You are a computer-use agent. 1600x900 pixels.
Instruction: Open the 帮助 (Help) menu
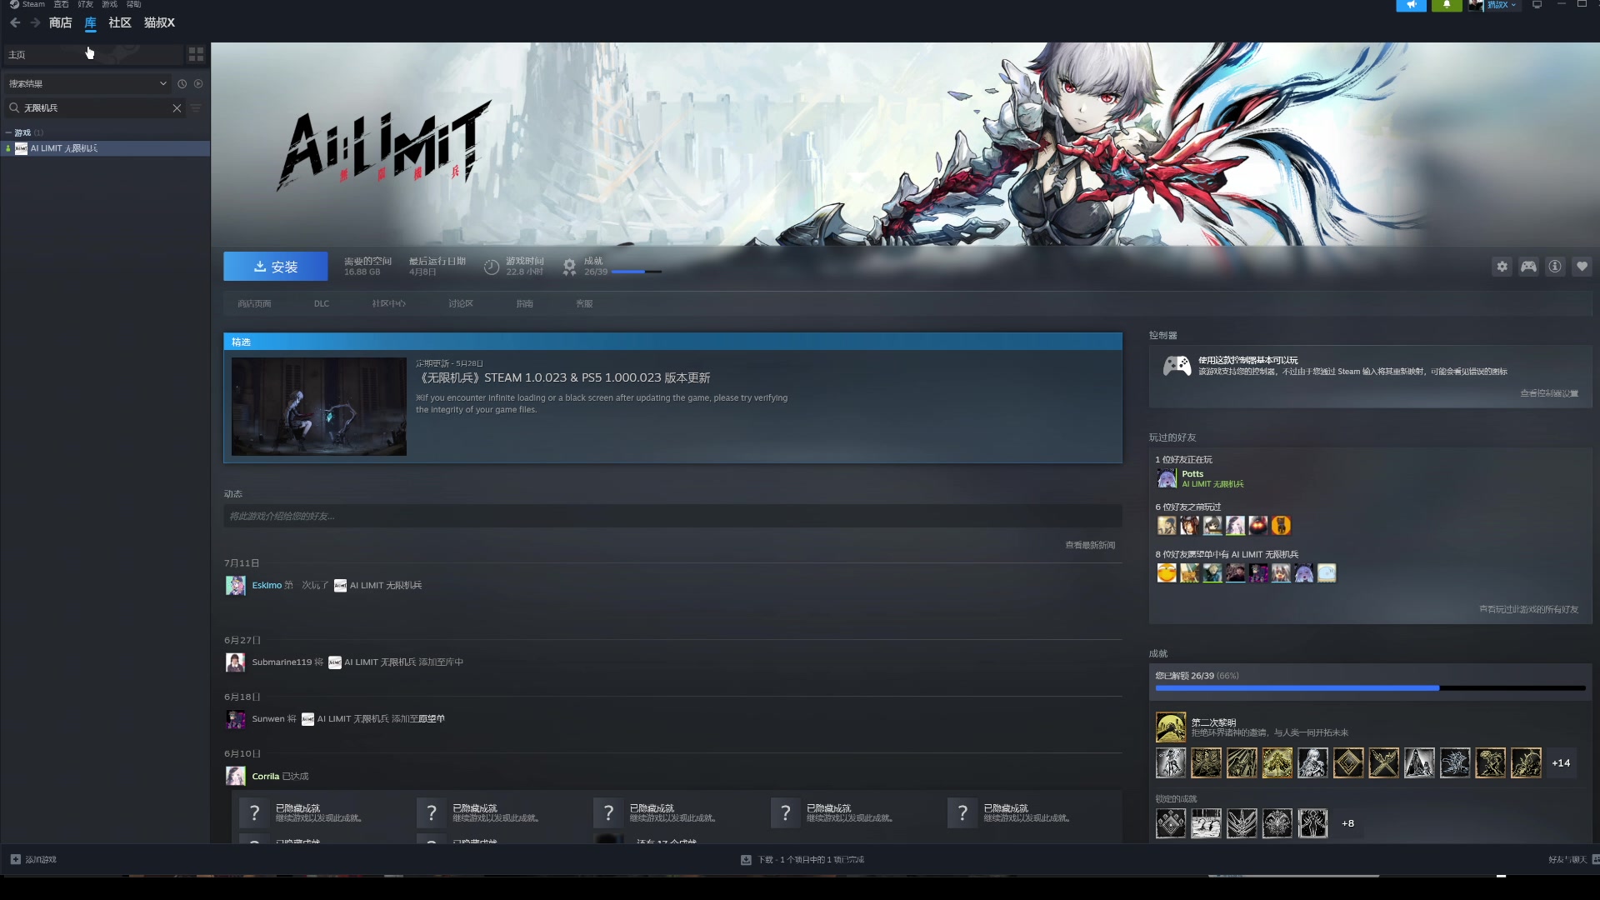click(133, 4)
